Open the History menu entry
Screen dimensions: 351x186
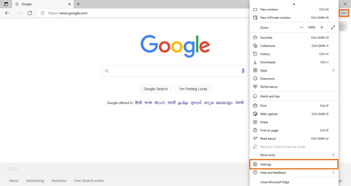[x=294, y=54]
